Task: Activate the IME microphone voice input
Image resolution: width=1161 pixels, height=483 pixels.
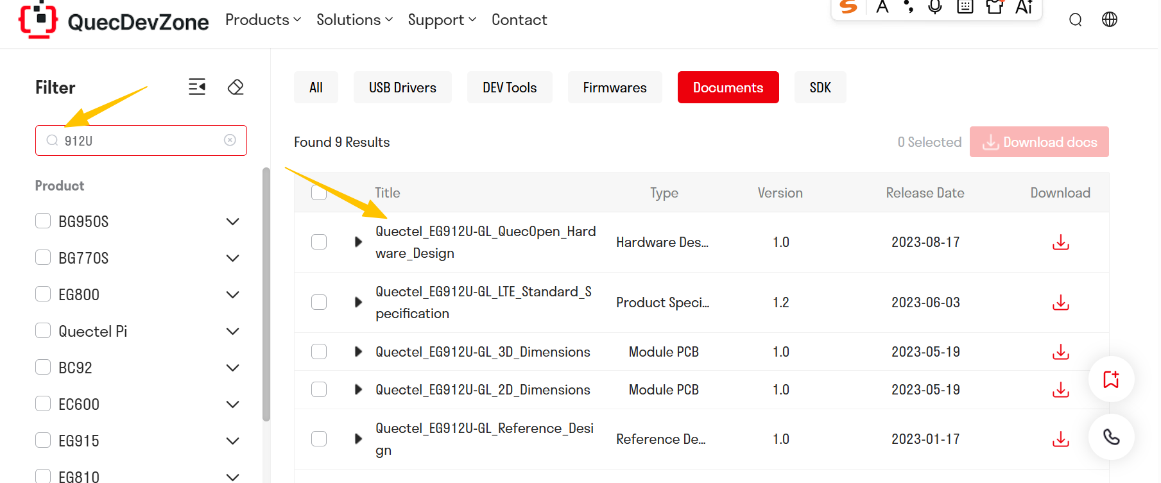Action: (935, 6)
